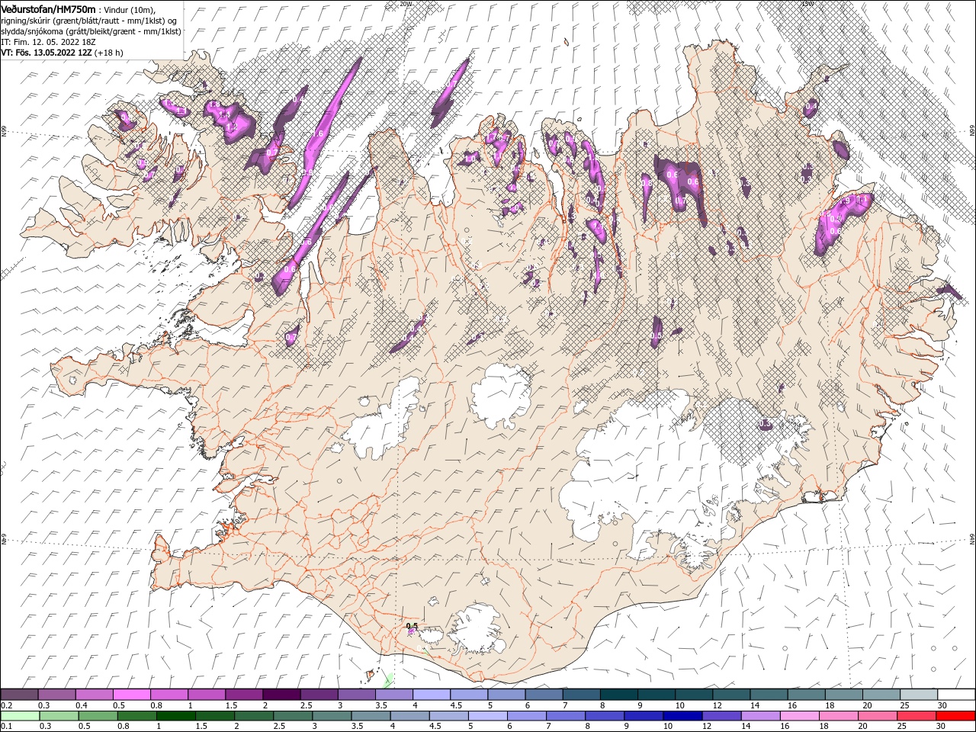Select the lower-scale red swatch between 25 and 30
976x732 pixels.
[x=916, y=716]
